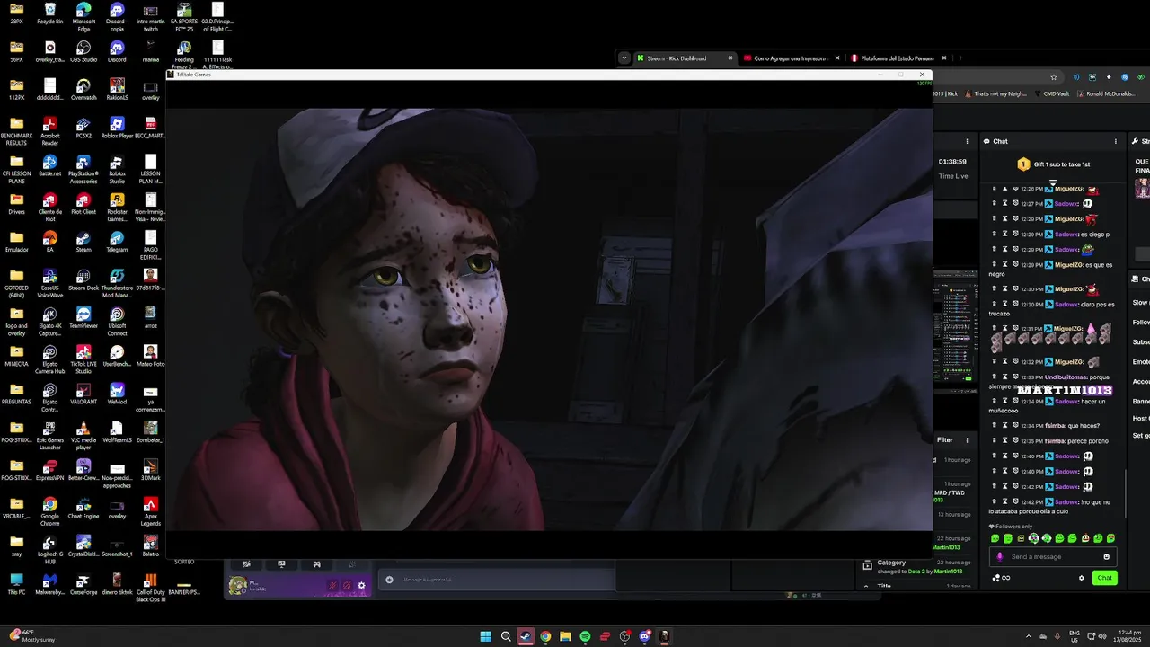Image resolution: width=1150 pixels, height=647 pixels.
Task: Open Battle.net desktop shortcut
Action: coord(50,164)
